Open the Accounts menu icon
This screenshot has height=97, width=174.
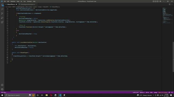[x=2, y=85]
